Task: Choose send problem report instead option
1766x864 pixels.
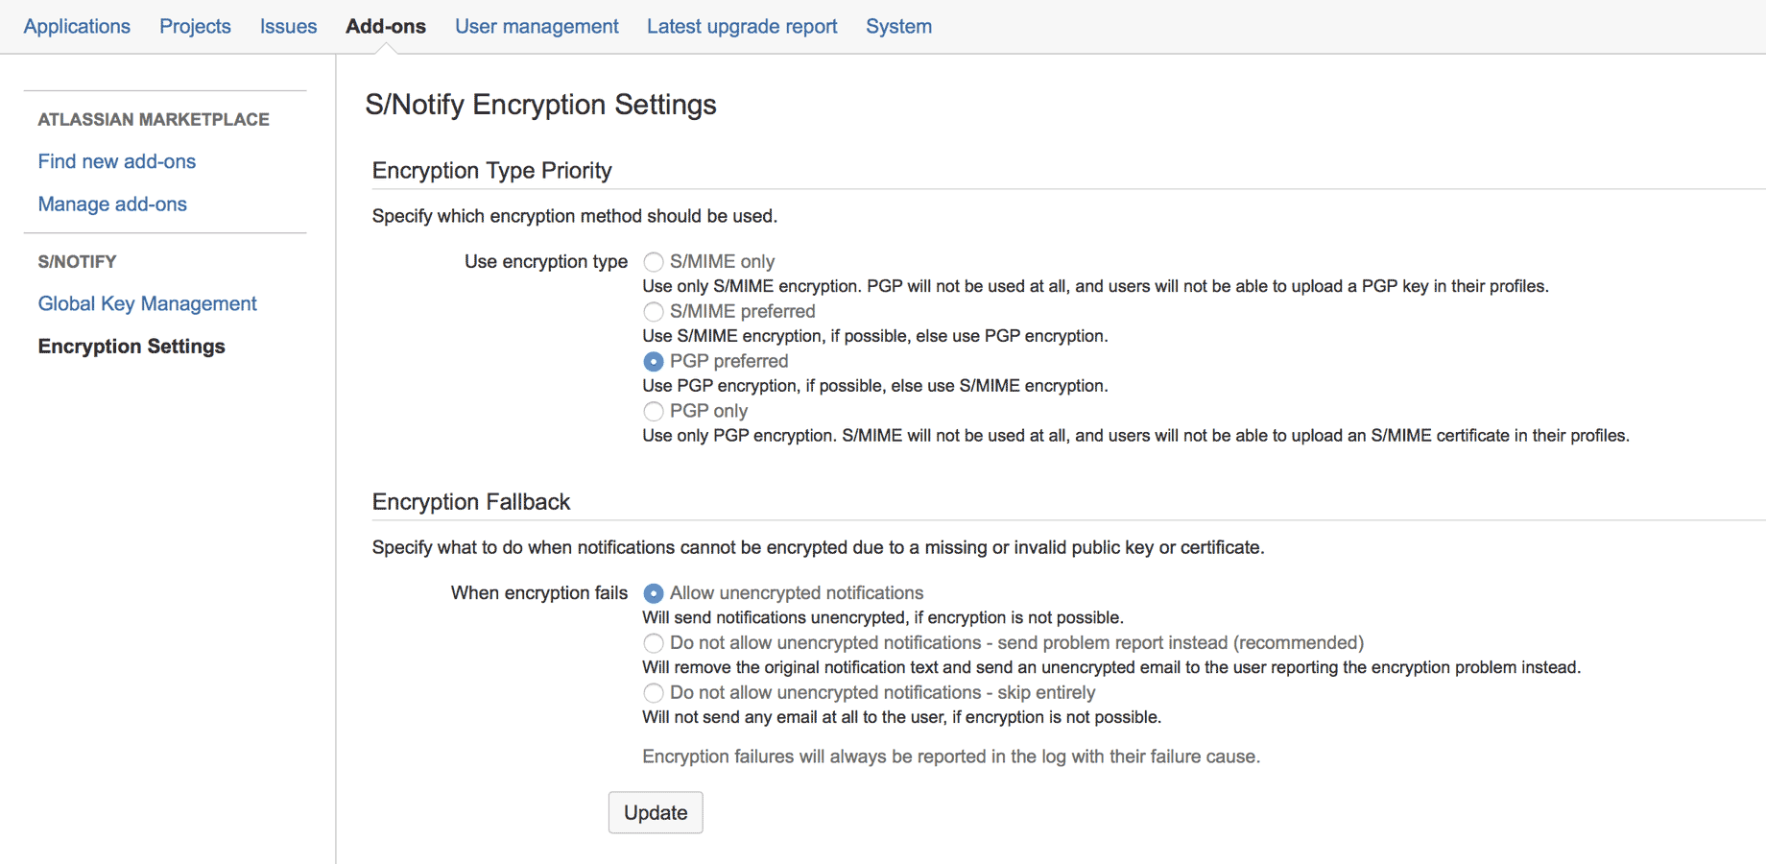Action: (654, 643)
